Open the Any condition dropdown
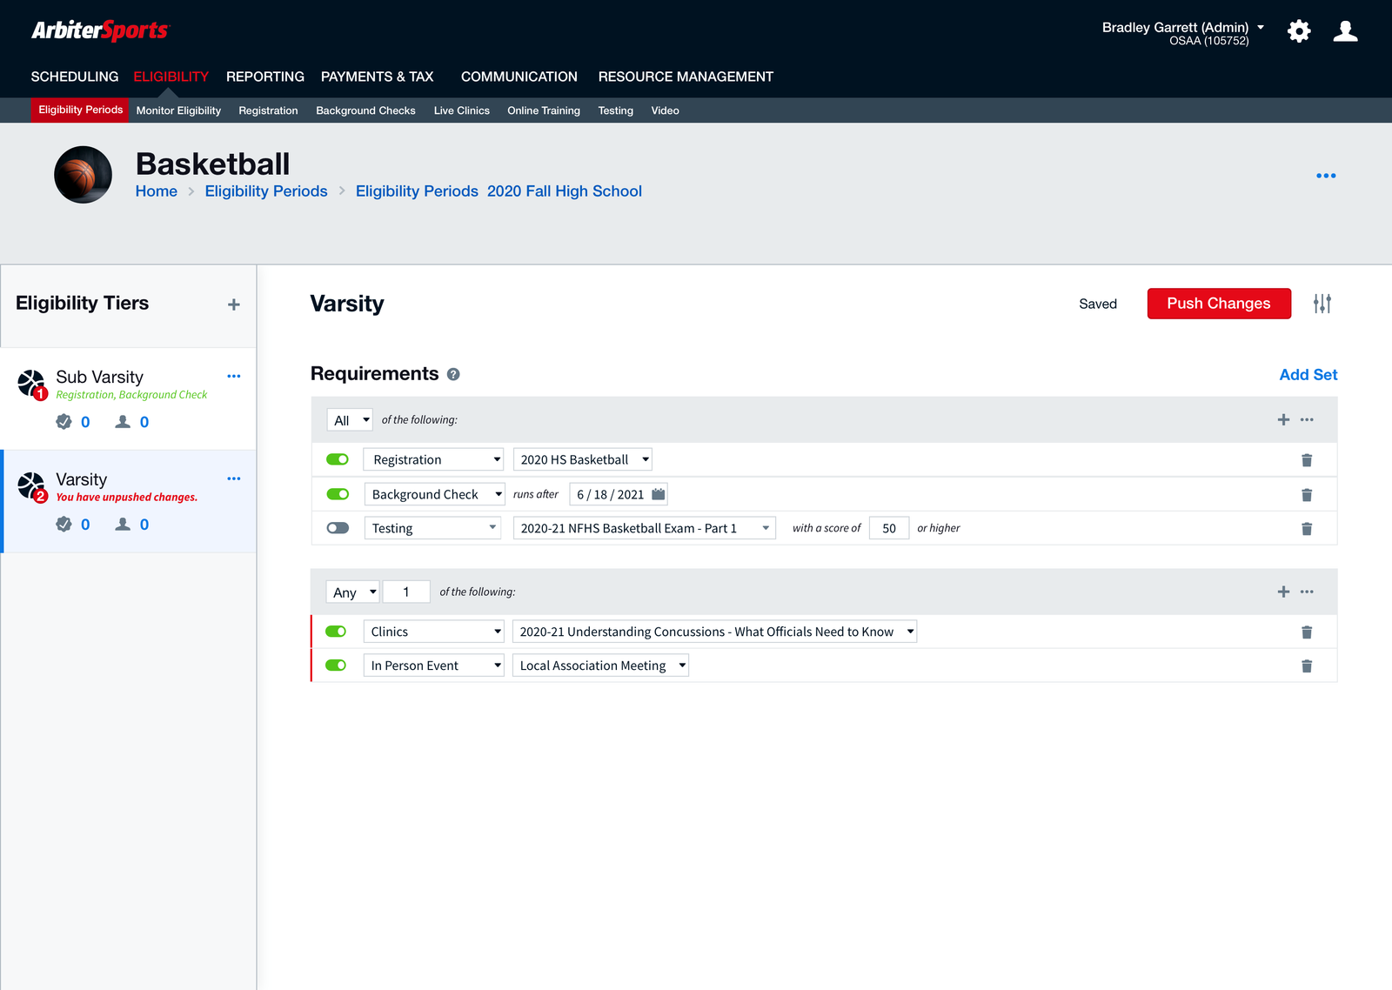This screenshot has height=990, width=1392. click(x=352, y=592)
